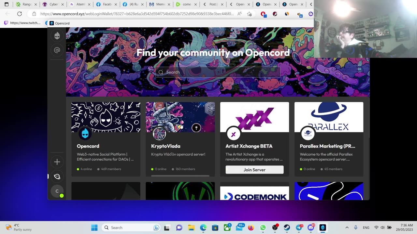Open the Twitch bookmark in favorites bar
The height and width of the screenshot is (234, 417).
pos(22,23)
